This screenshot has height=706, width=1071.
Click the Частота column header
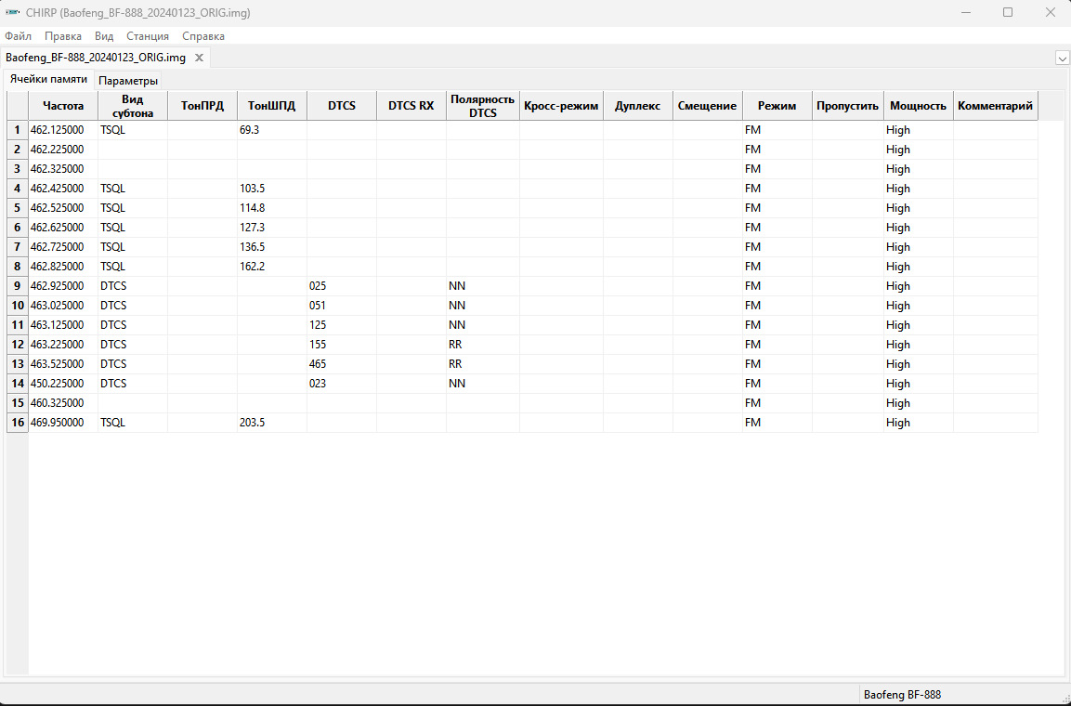[x=63, y=106]
